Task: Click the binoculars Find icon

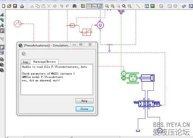Action: 74,6
